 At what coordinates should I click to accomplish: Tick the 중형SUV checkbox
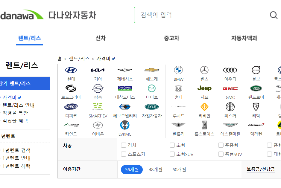[x=221, y=154]
